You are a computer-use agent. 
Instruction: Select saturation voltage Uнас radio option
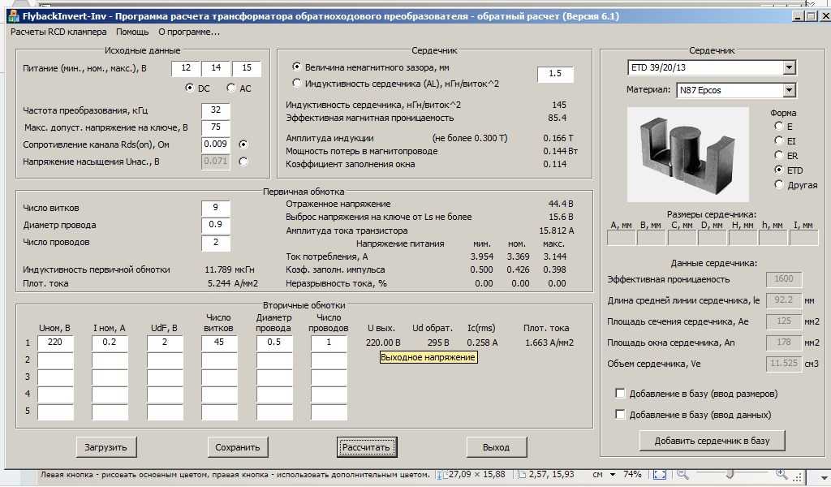tap(243, 161)
